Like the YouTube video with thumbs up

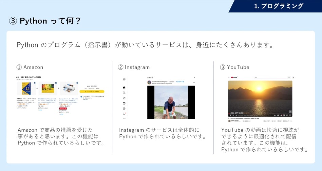click(265, 121)
